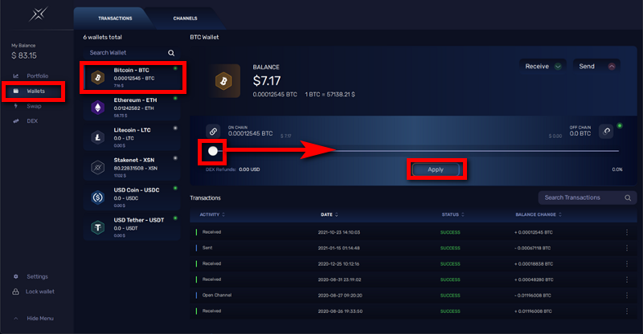Switch to the Channels tab
643x334 pixels.
point(185,18)
